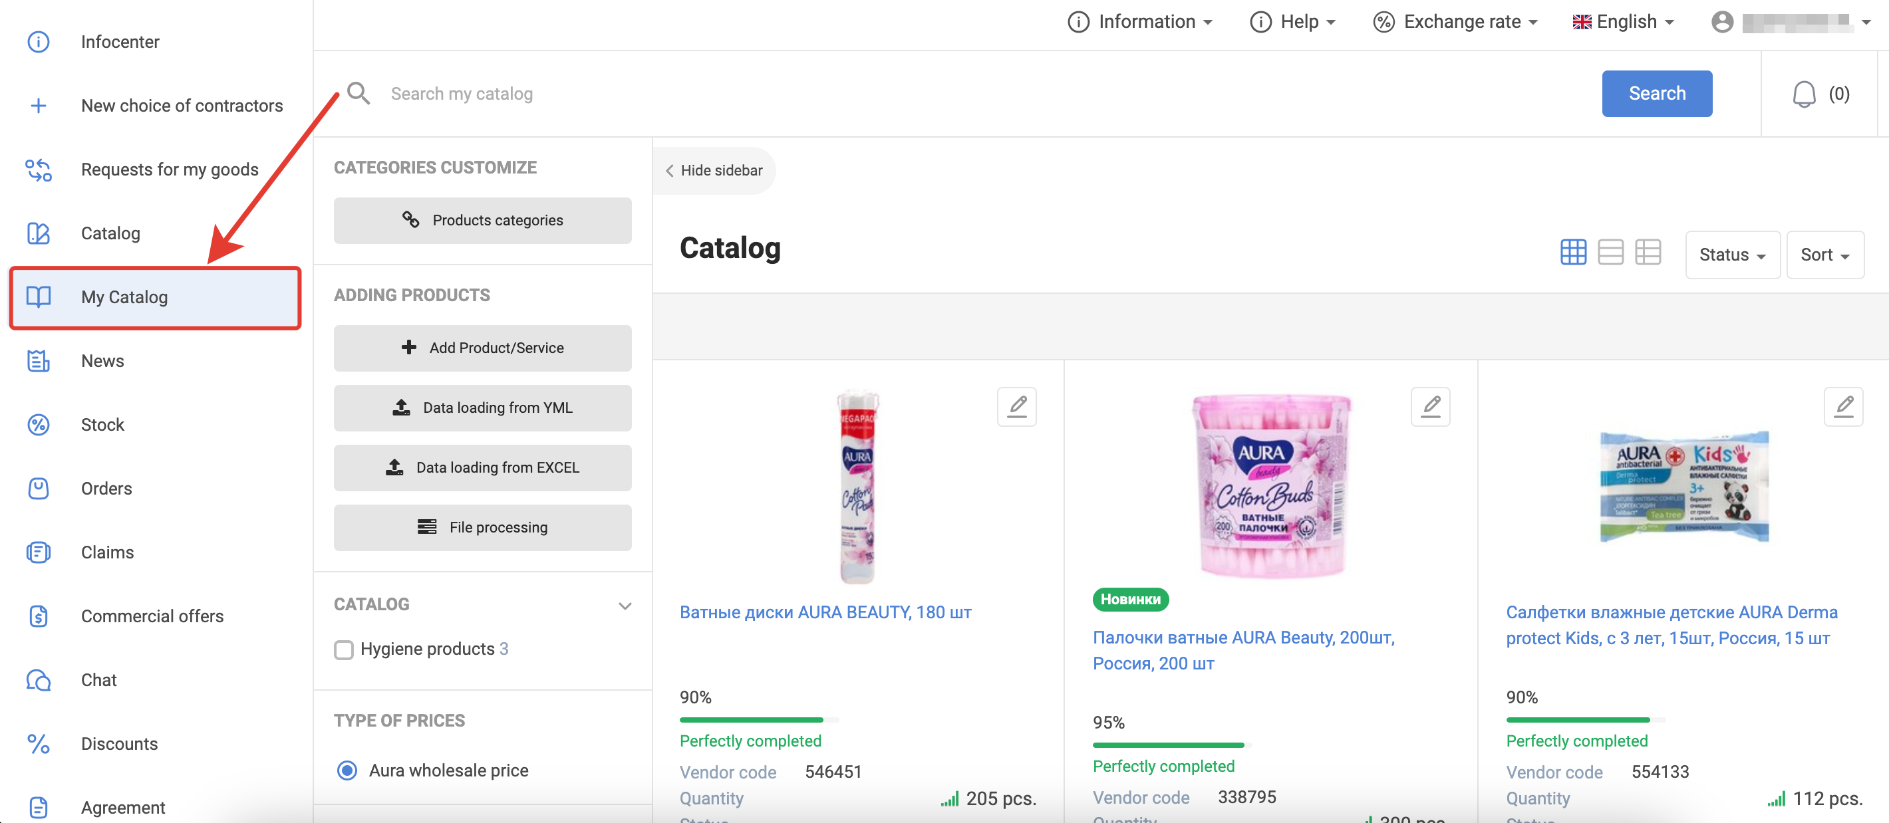Switch to table view icon

(1647, 253)
